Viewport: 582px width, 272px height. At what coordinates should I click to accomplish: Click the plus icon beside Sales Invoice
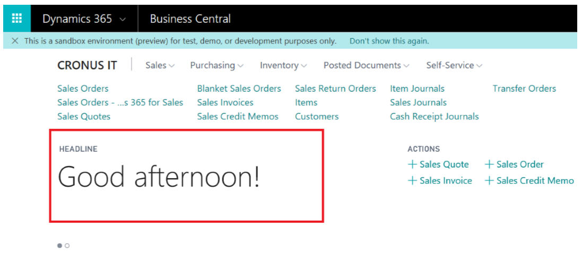point(412,181)
